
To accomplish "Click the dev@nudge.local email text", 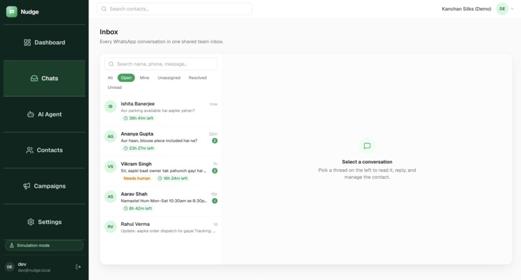I will pyautogui.click(x=34, y=270).
